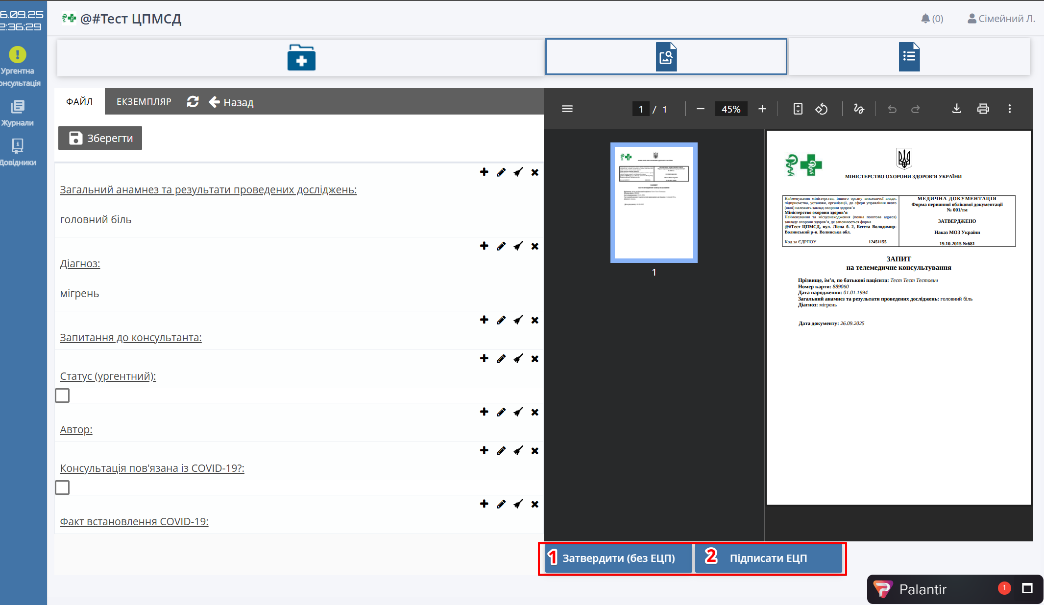Open the medical folder with plus icon

[x=301, y=58]
